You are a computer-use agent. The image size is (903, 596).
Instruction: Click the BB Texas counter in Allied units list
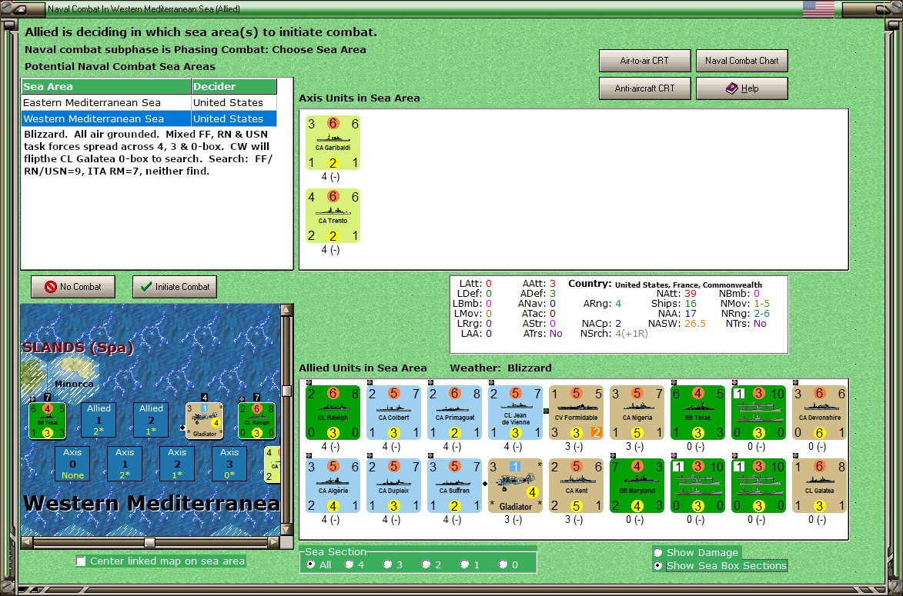coord(697,412)
